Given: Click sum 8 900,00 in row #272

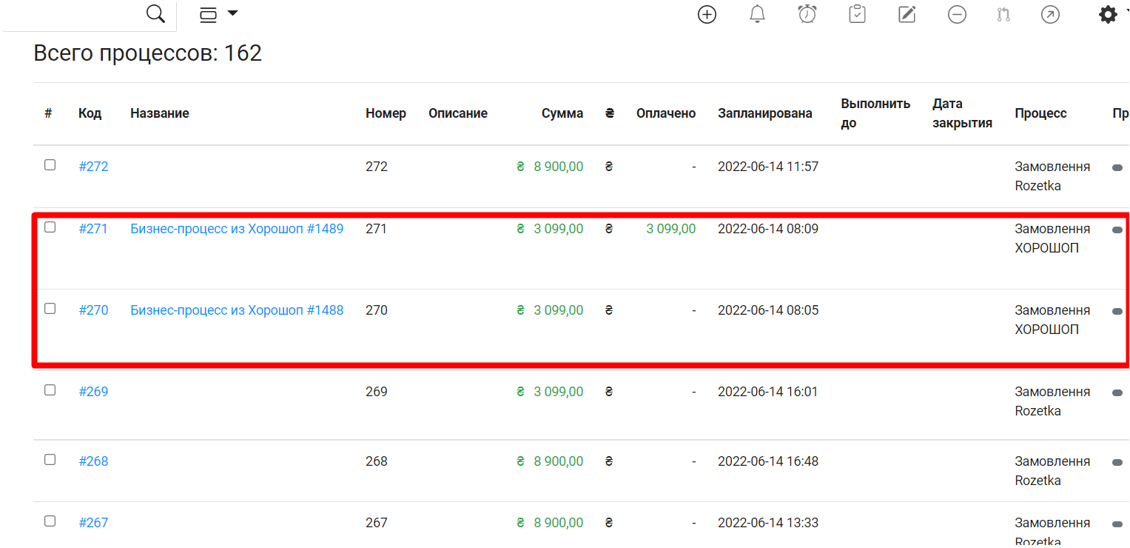Looking at the screenshot, I should click(558, 167).
